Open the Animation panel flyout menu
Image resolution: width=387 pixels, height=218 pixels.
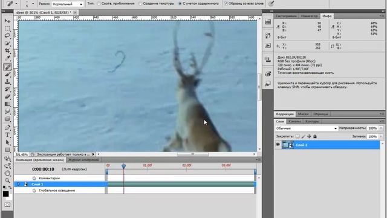(x=258, y=160)
